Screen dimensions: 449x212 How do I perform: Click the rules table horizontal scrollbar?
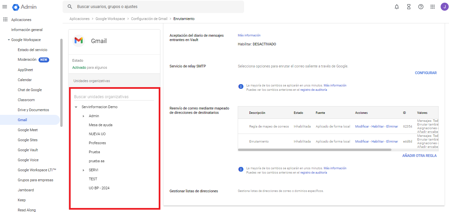pos(314,150)
